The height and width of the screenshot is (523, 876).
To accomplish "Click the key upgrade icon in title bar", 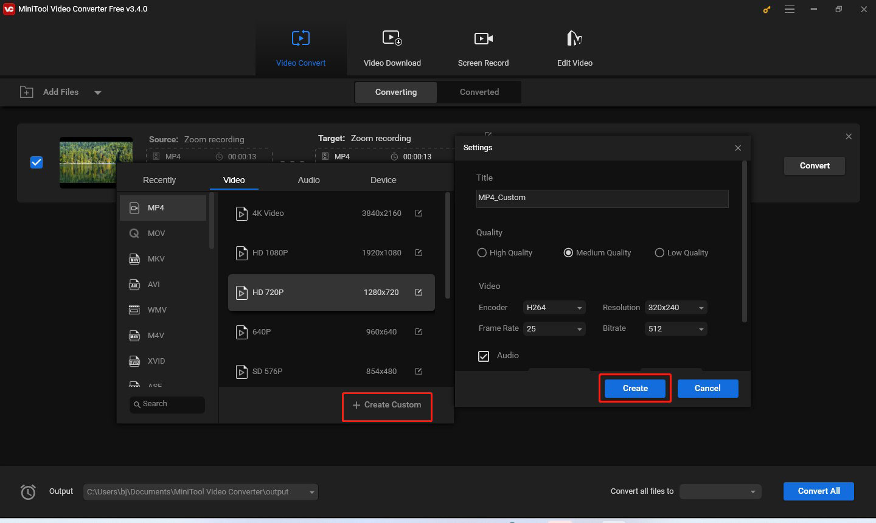I will (x=766, y=10).
